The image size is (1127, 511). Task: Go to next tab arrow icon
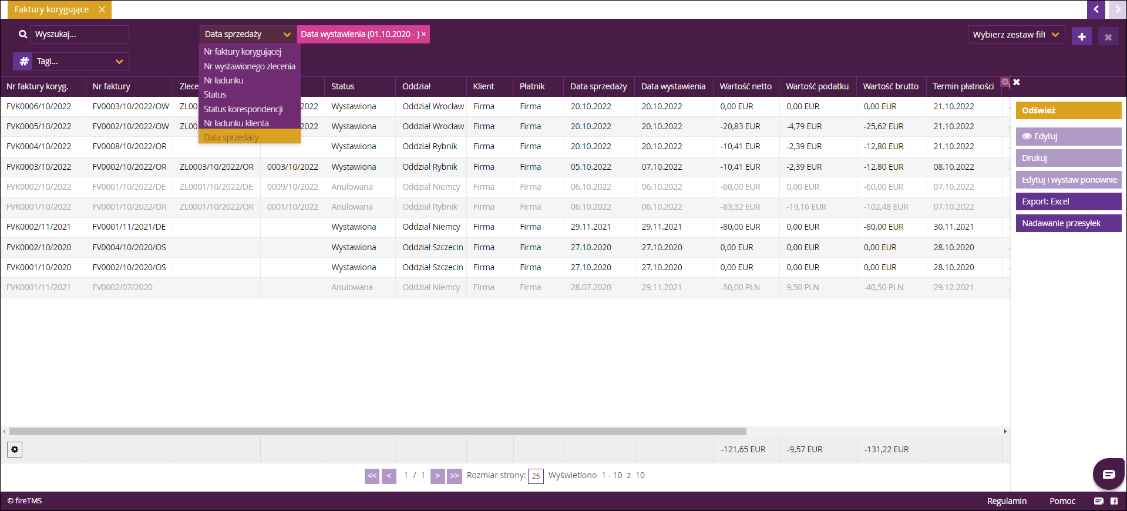(x=1117, y=9)
